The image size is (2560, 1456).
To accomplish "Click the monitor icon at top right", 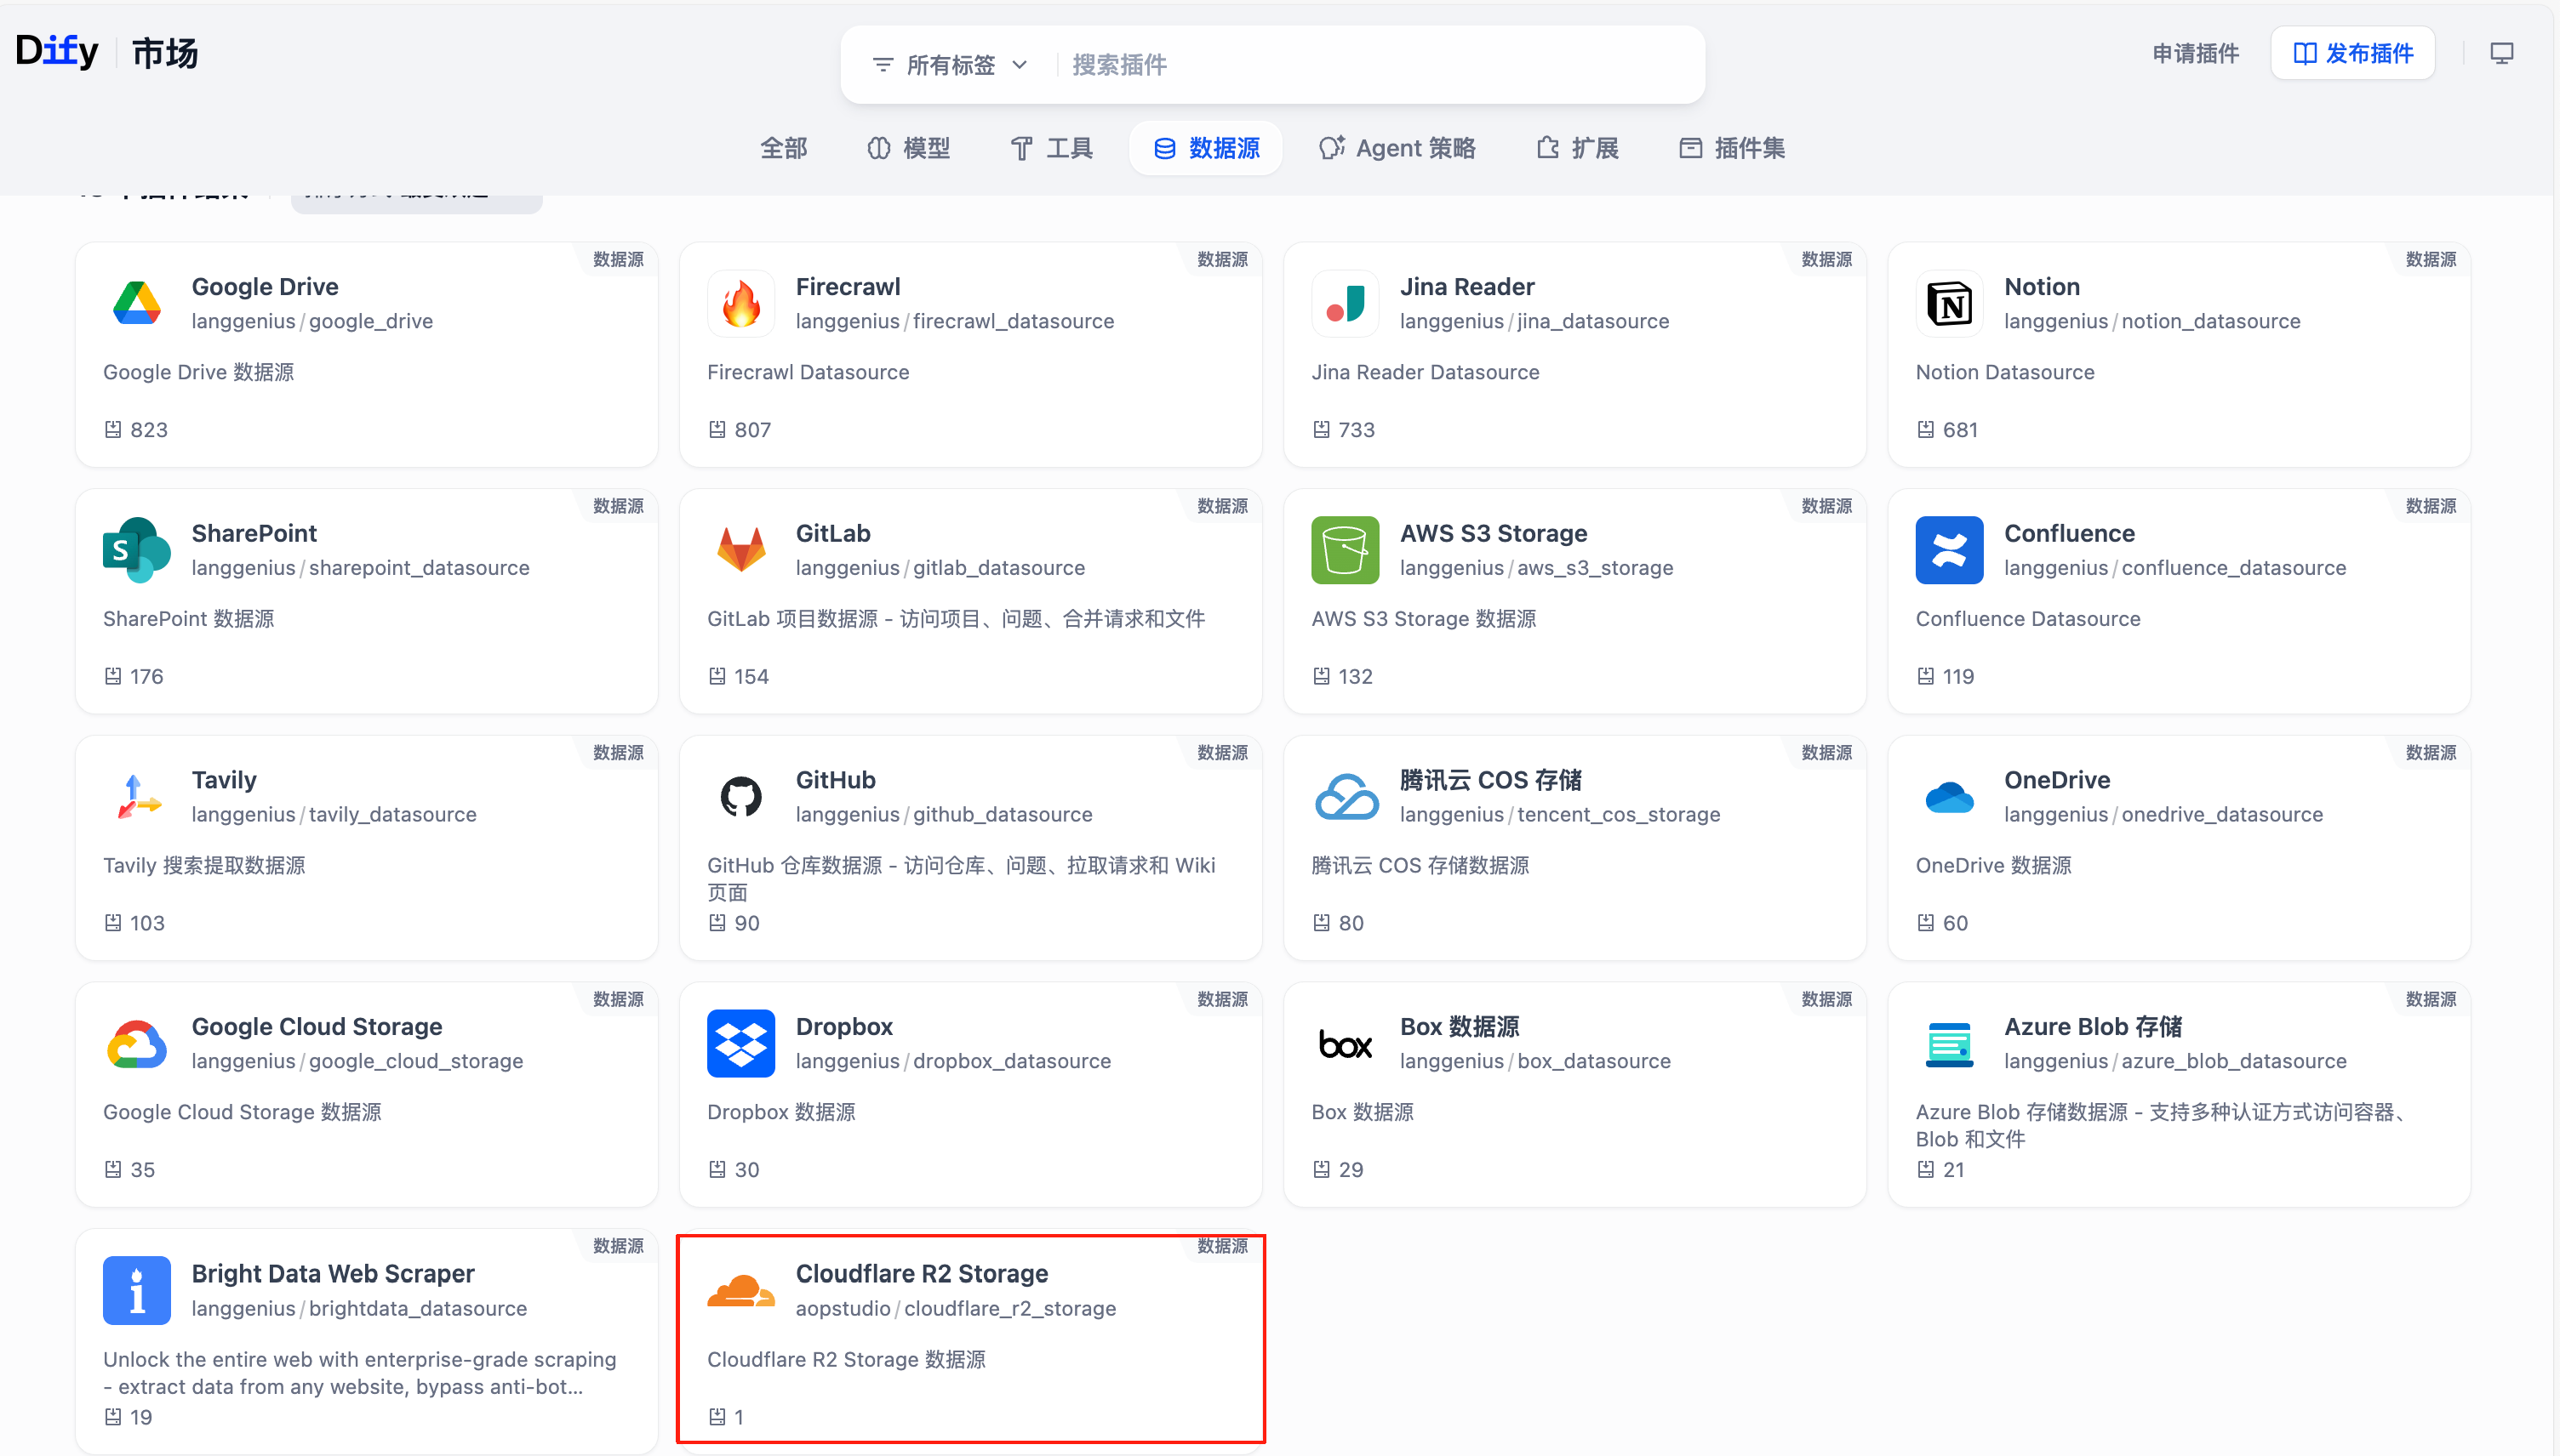I will point(2501,53).
